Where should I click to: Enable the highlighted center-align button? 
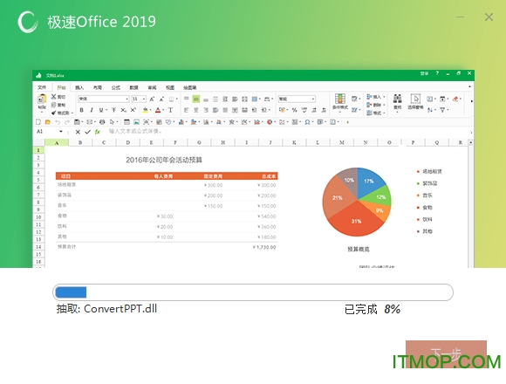[x=196, y=99]
